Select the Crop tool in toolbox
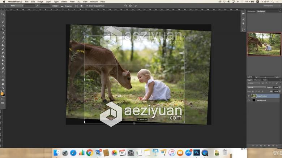The image size is (282, 158). point(3,30)
